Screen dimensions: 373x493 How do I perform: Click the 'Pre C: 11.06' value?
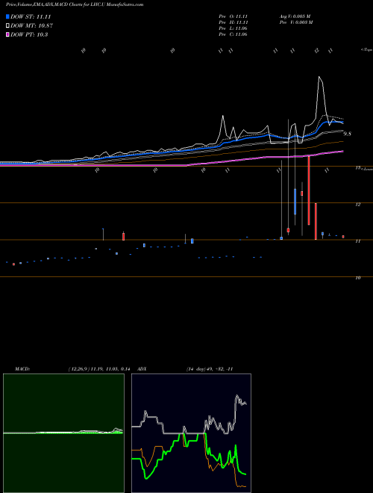click(x=233, y=34)
